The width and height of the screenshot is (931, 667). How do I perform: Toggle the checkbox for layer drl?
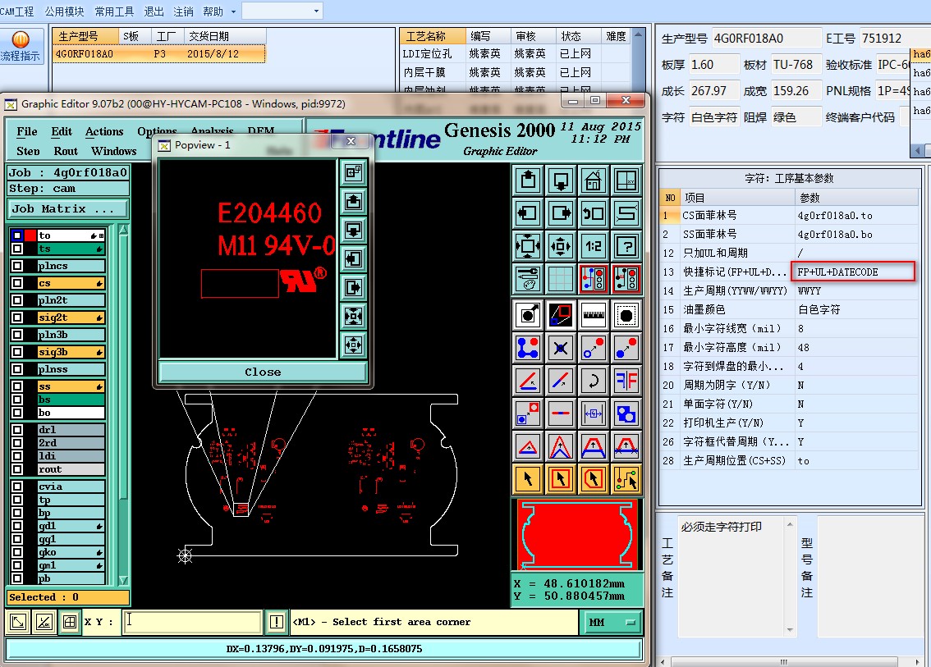(17, 430)
